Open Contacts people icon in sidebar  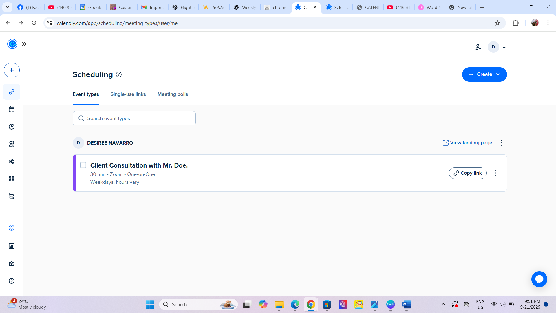(x=12, y=144)
